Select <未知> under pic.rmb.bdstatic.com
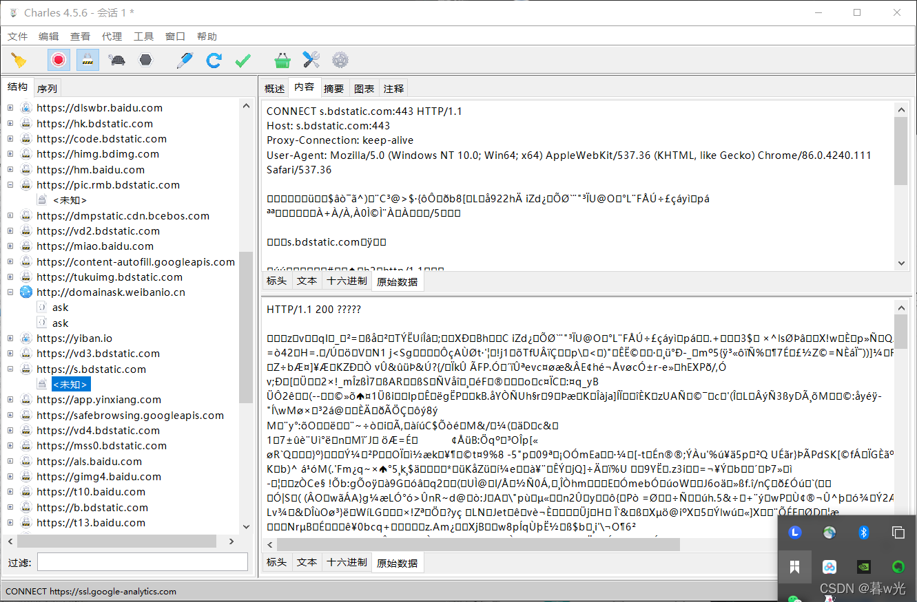This screenshot has height=602, width=917. point(69,200)
